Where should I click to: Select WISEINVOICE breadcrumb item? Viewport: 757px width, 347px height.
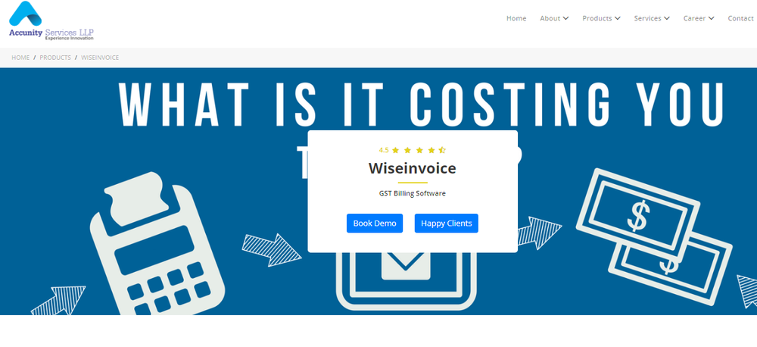pos(100,58)
